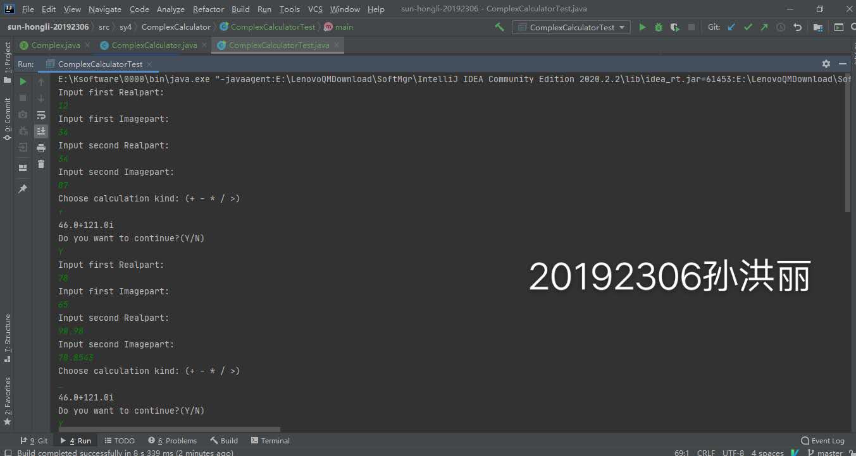Rollback changes with the undo arrow icon

click(797, 27)
